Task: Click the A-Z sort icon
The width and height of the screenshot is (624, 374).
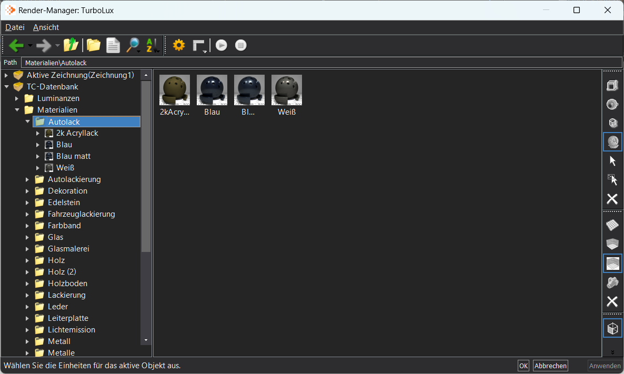Action: point(152,45)
